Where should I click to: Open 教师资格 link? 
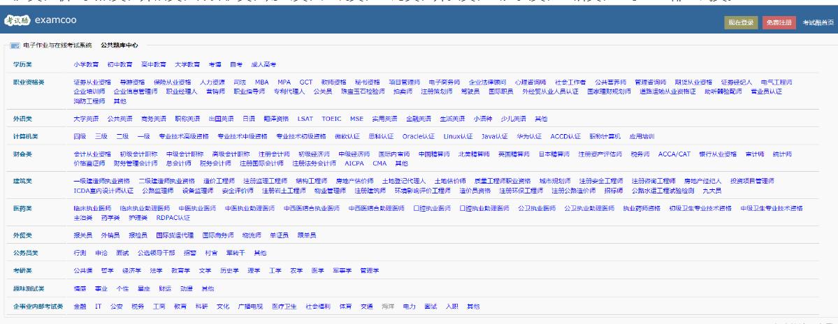[x=333, y=82]
